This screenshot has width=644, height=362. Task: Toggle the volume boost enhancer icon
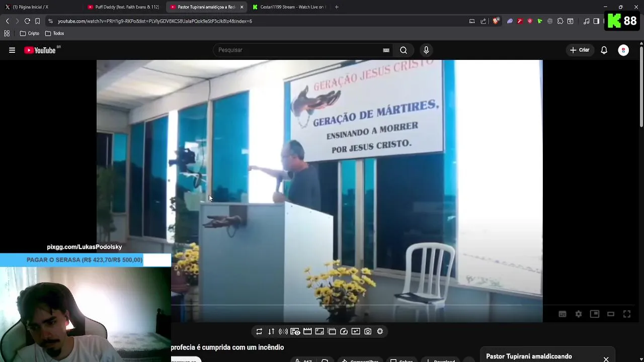click(283, 331)
